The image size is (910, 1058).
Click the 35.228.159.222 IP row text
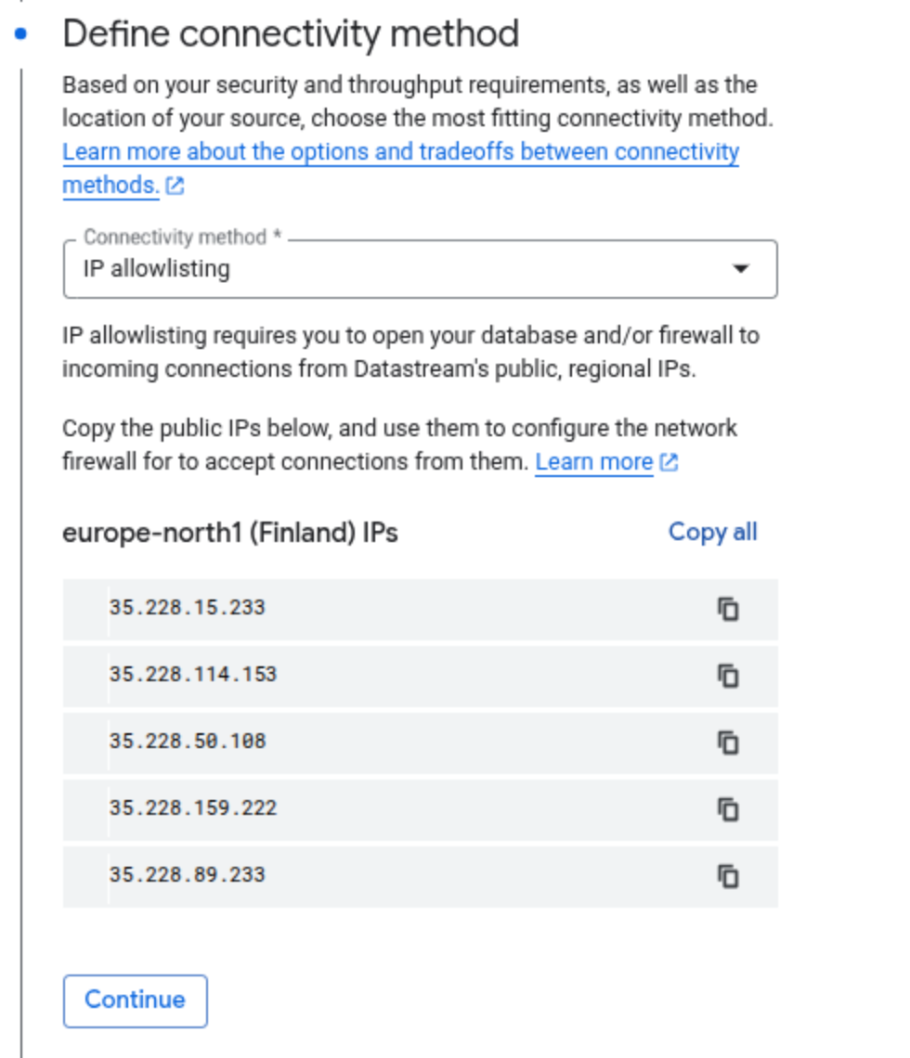coord(193,807)
